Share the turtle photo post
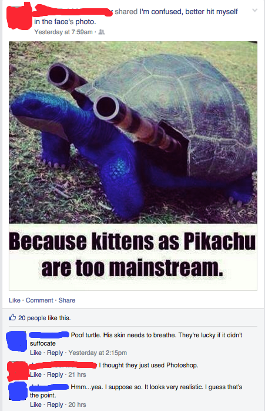 click(67, 300)
